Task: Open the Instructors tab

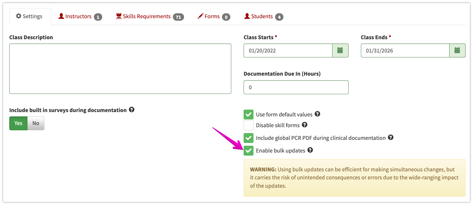Action: (78, 16)
